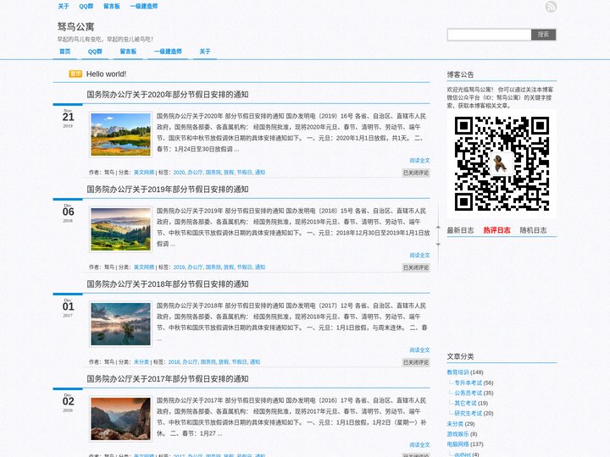
Task: Open the Hello world! post
Action: coord(106,74)
